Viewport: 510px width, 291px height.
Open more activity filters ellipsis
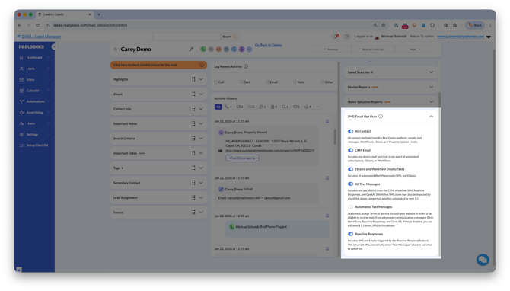pos(318,107)
